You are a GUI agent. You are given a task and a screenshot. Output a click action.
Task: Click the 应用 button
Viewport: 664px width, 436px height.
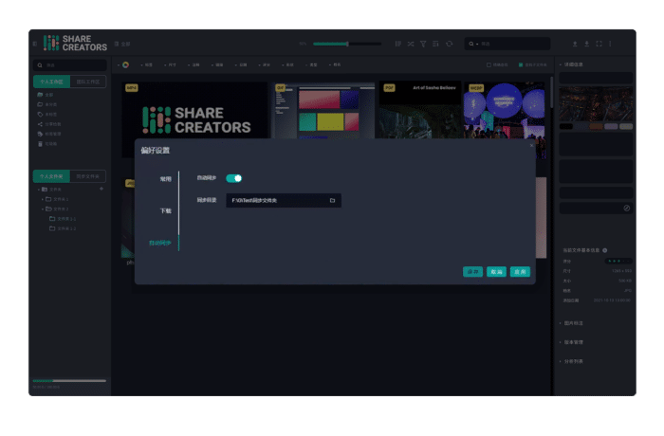520,272
